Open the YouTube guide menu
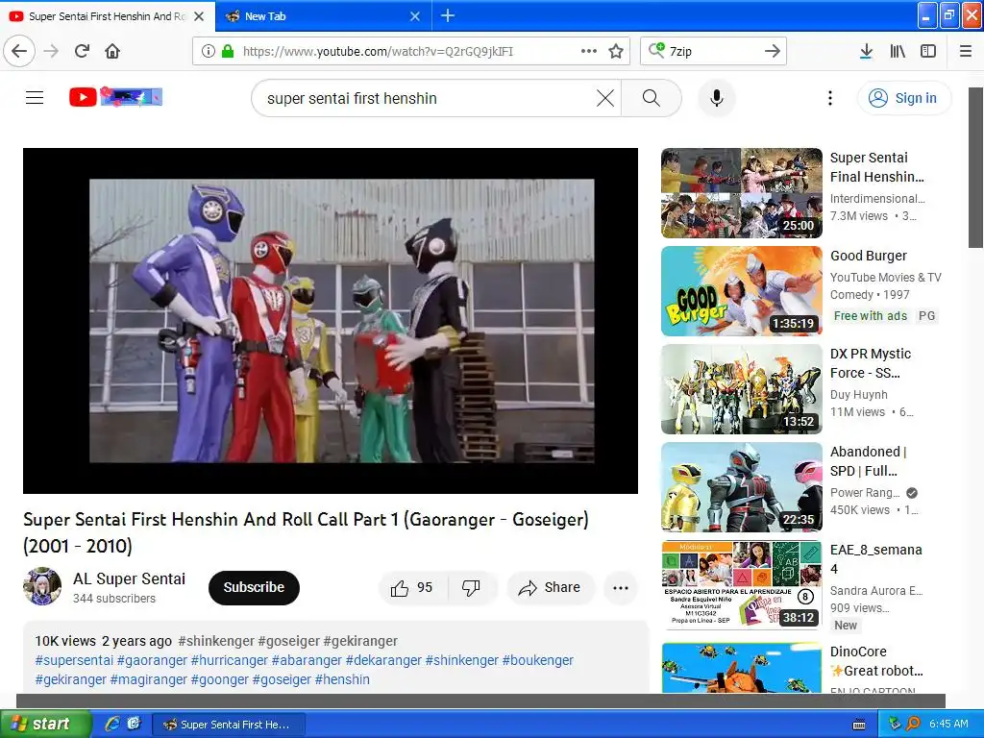This screenshot has height=738, width=984. click(x=35, y=97)
